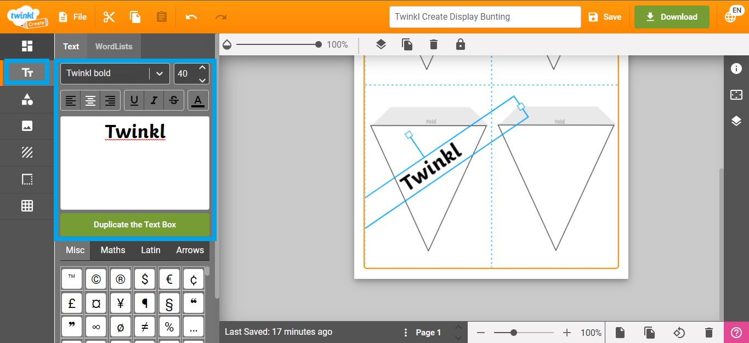Decrease the font size with the down arrow
Screen dimensions: 749x343
pos(202,79)
